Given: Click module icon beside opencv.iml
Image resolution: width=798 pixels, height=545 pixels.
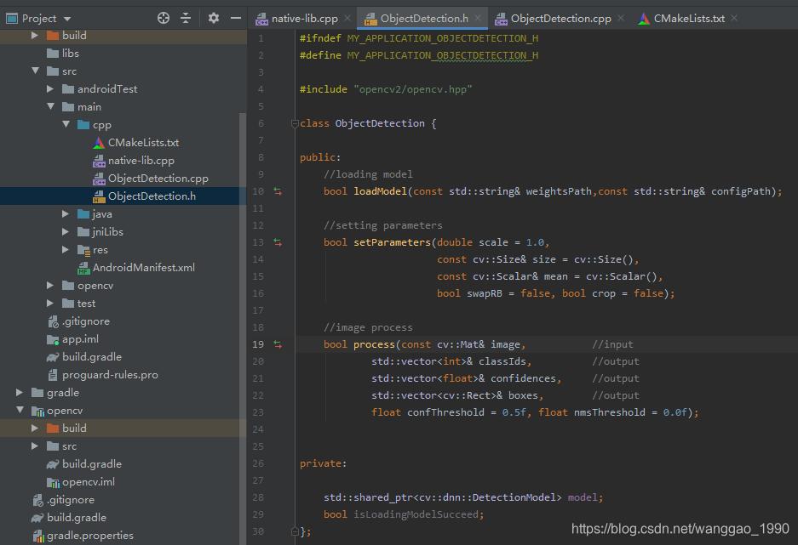Looking at the screenshot, I should [x=53, y=482].
